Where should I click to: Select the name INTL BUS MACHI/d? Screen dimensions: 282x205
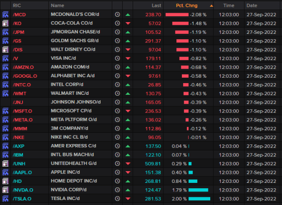tap(72, 154)
